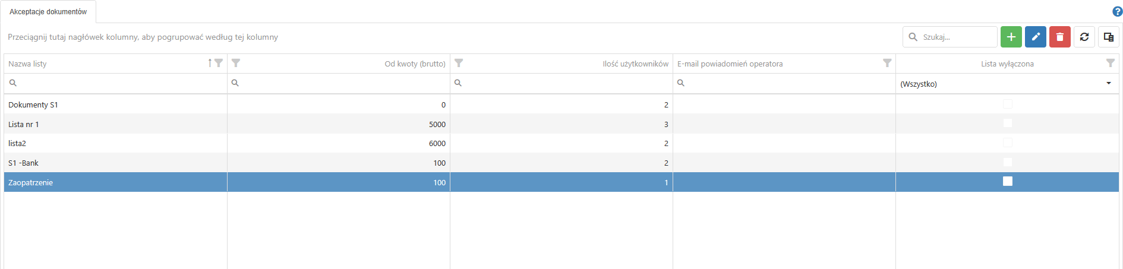Open filter for Od kwoty (brutto) column
Viewport: 1123px width, 269px height.
tap(236, 63)
